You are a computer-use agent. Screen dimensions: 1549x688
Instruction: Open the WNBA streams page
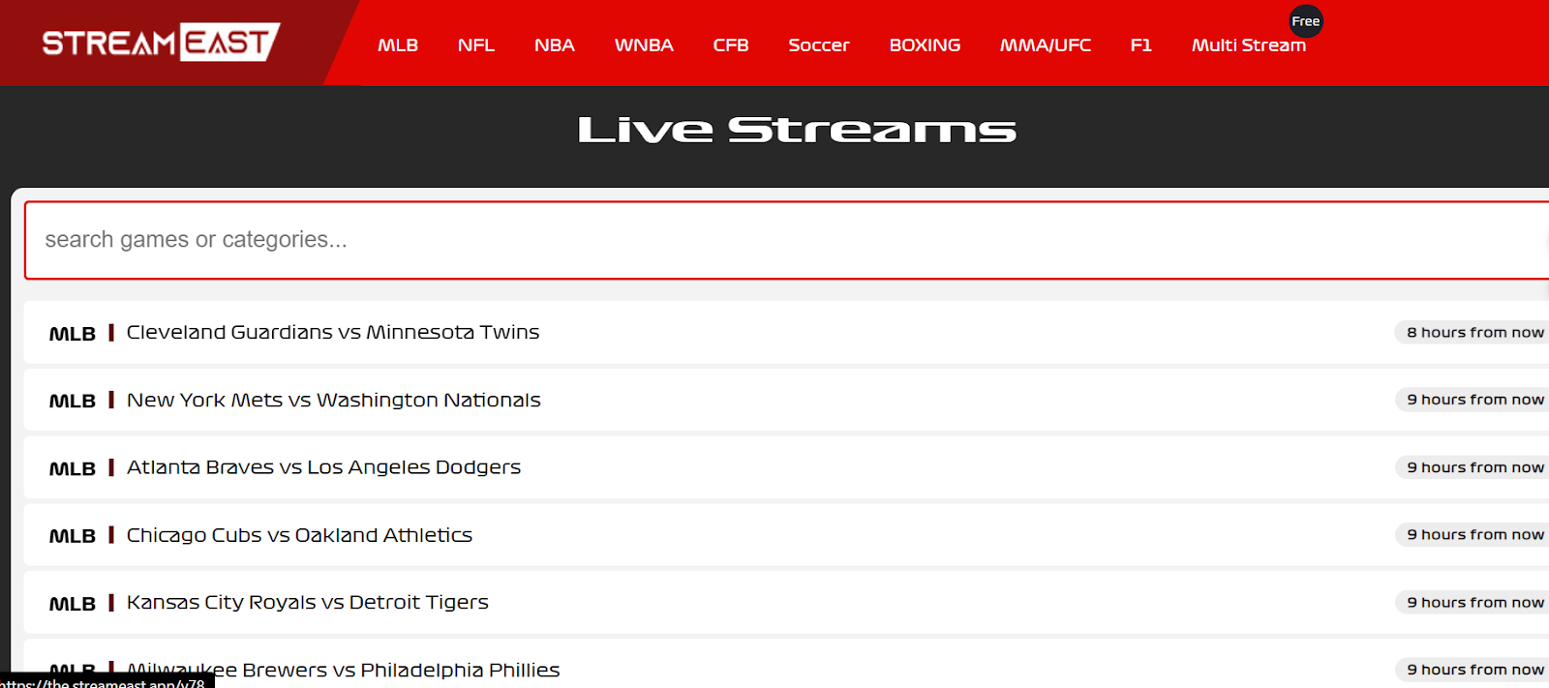(x=644, y=45)
